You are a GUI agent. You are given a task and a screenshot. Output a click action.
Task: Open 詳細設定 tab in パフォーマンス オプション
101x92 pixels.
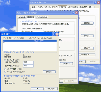pyautogui.click(x=31, y=17)
